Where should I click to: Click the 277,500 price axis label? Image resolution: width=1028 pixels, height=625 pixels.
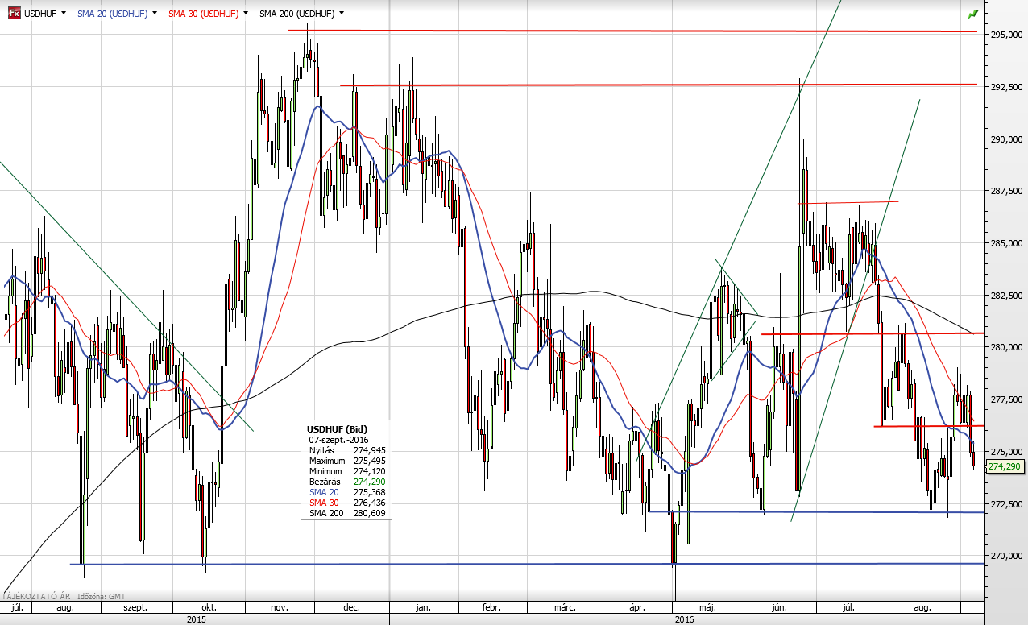tap(1007, 399)
